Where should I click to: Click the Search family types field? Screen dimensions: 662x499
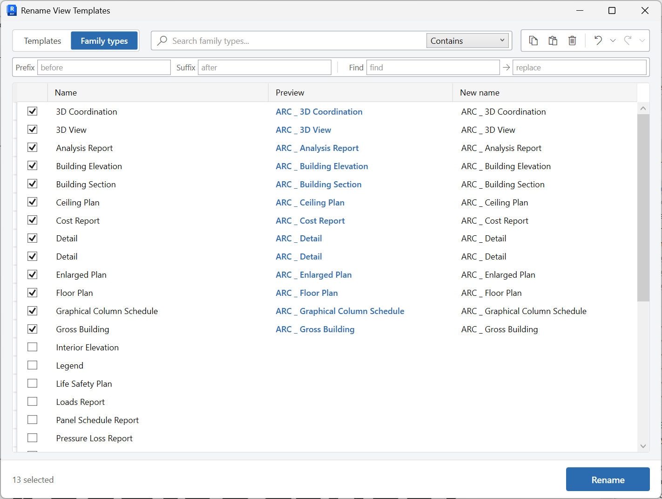coord(298,41)
